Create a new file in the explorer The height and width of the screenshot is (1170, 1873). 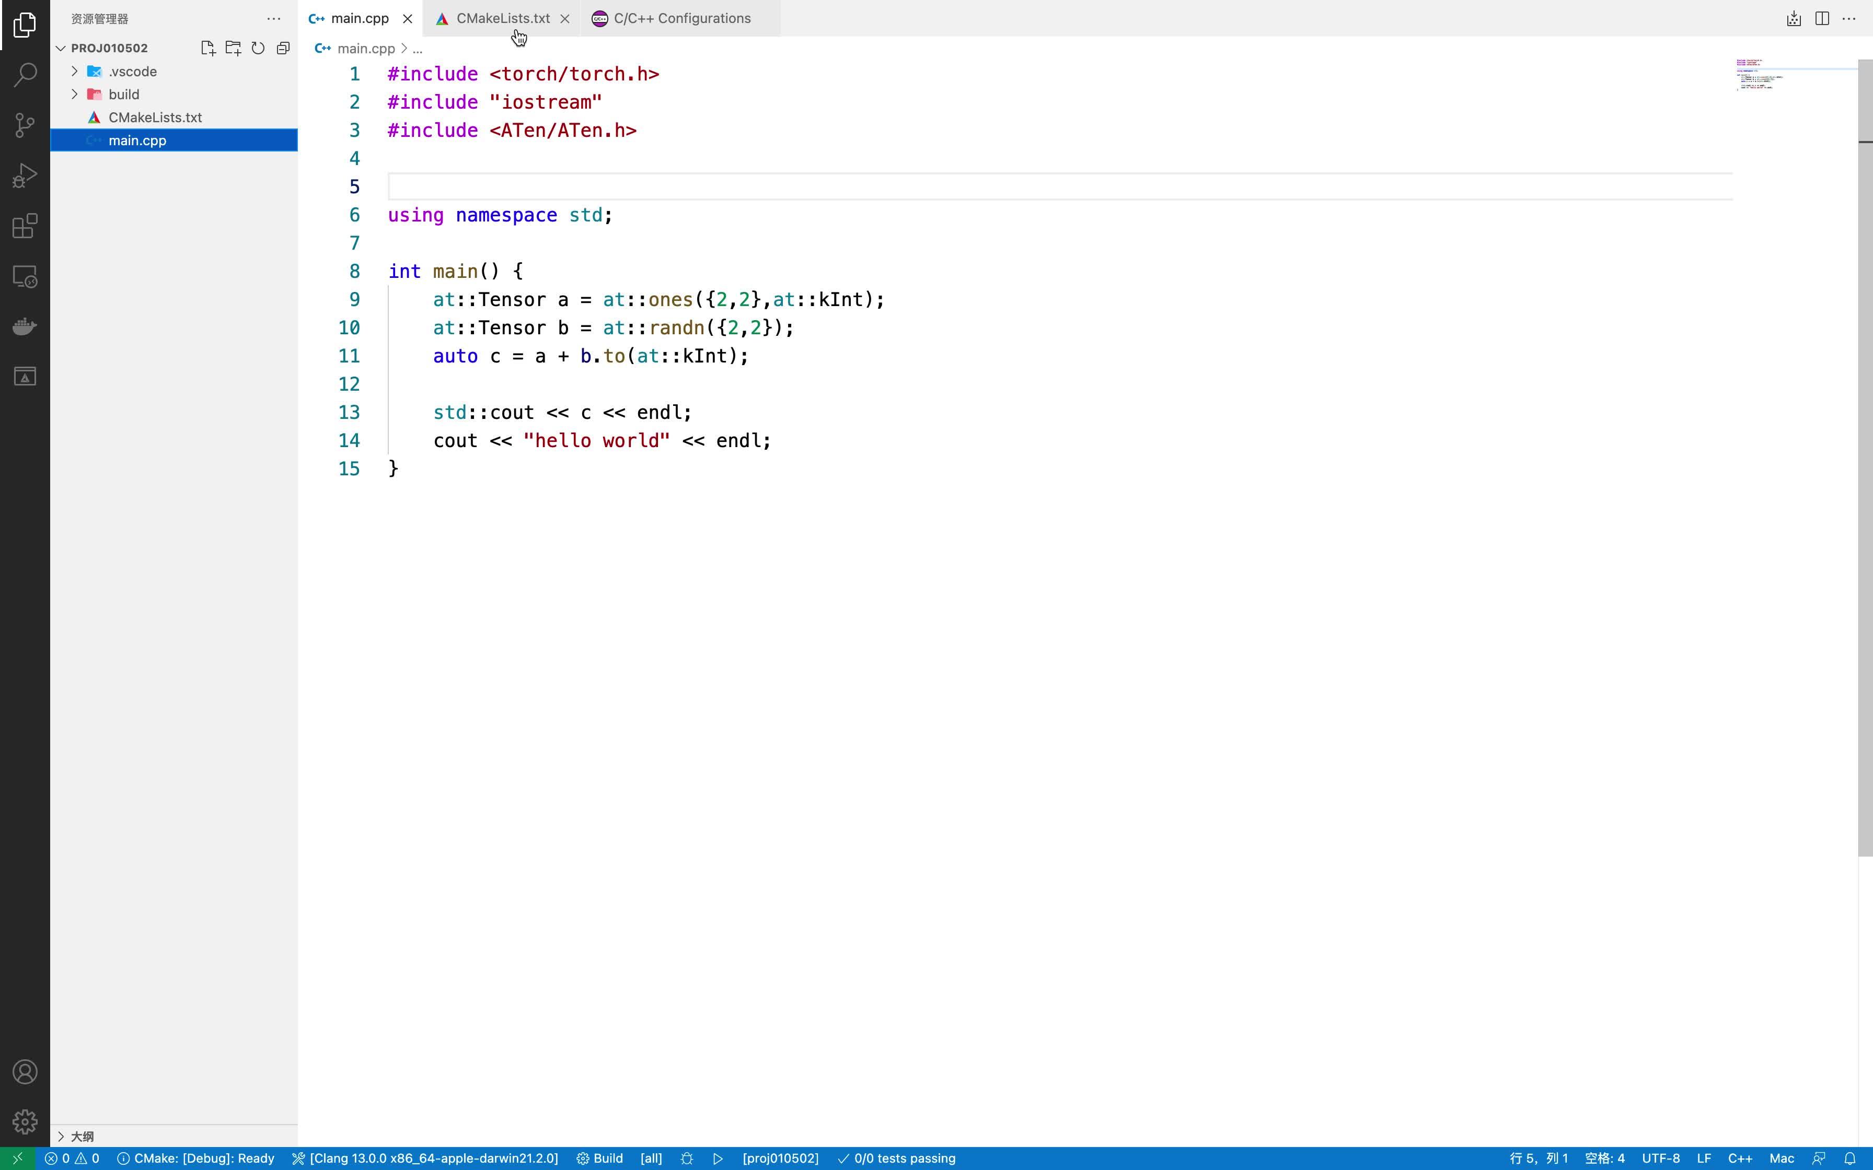(x=206, y=47)
